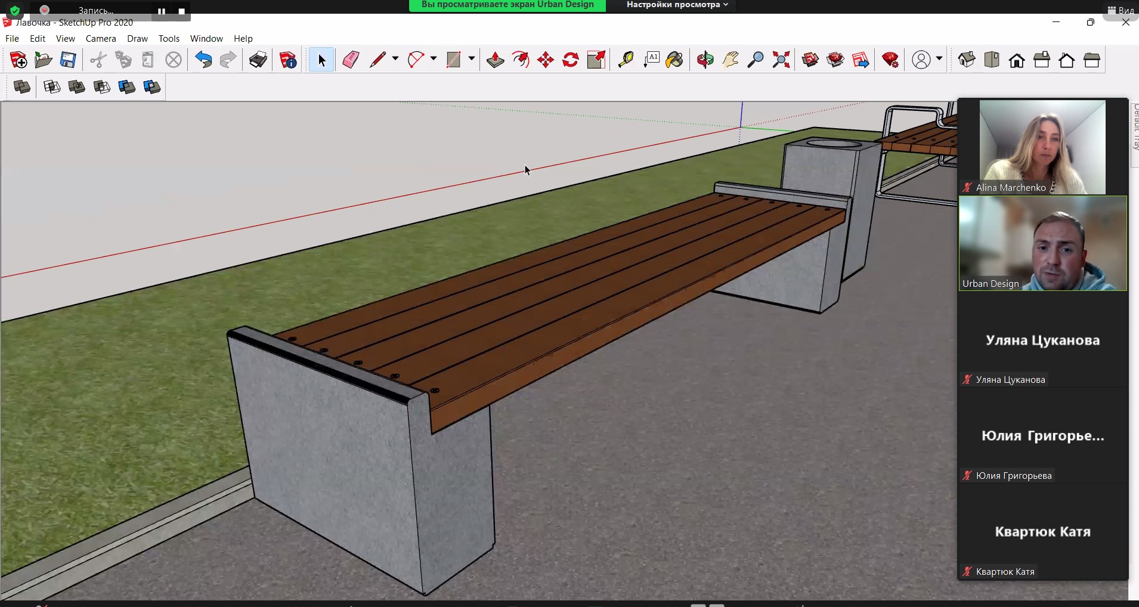Open the Help menu
The width and height of the screenshot is (1139, 607).
pos(243,38)
